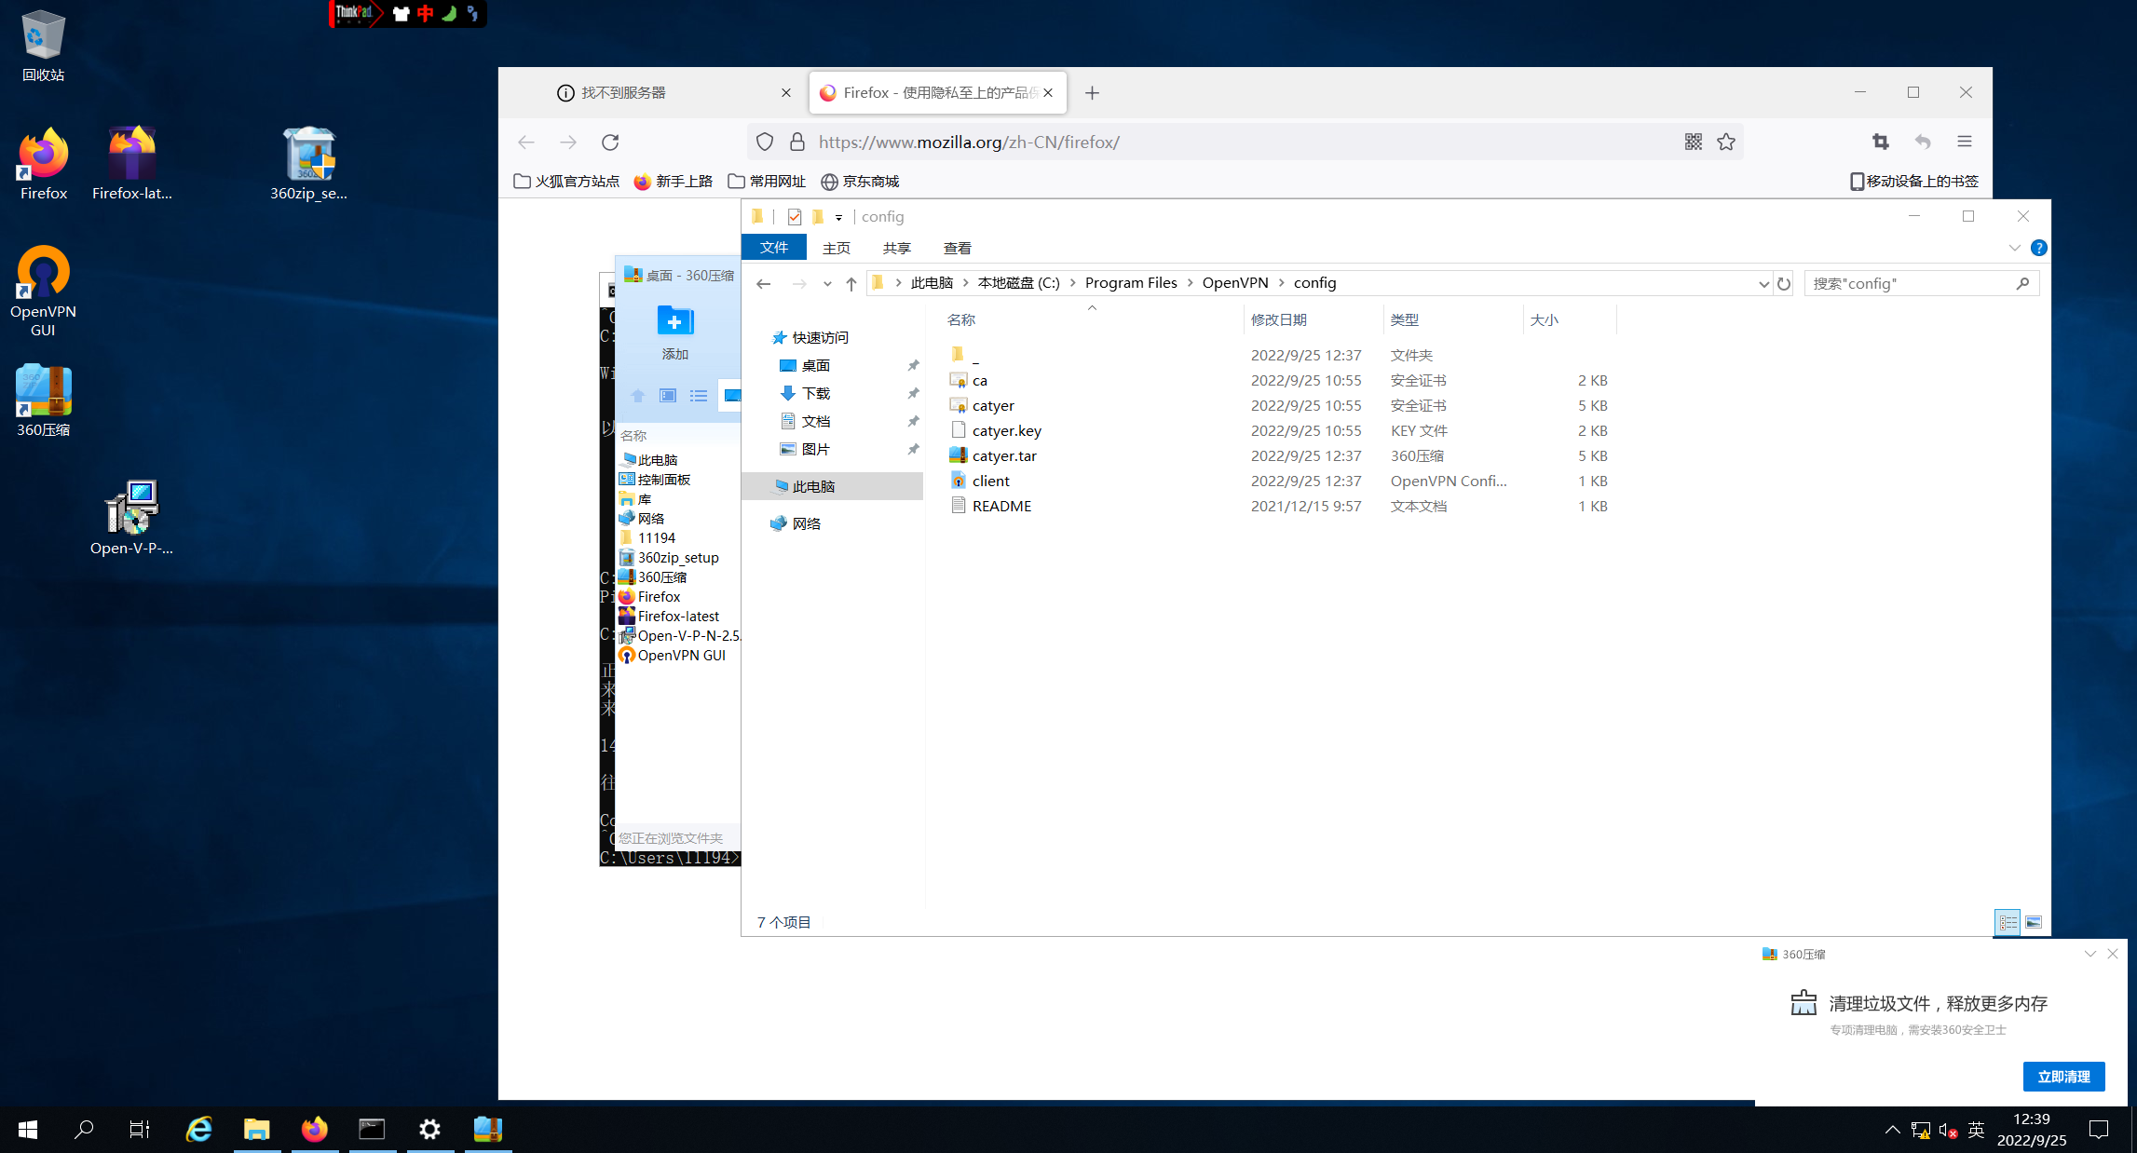
Task: Expand the address bar history dropdown
Action: [1763, 283]
